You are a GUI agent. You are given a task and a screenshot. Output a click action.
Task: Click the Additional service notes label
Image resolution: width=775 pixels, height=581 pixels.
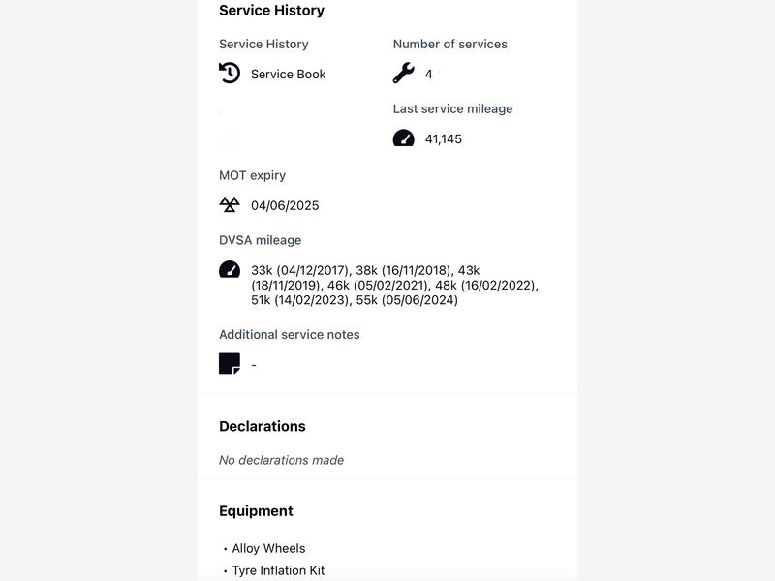pos(289,334)
